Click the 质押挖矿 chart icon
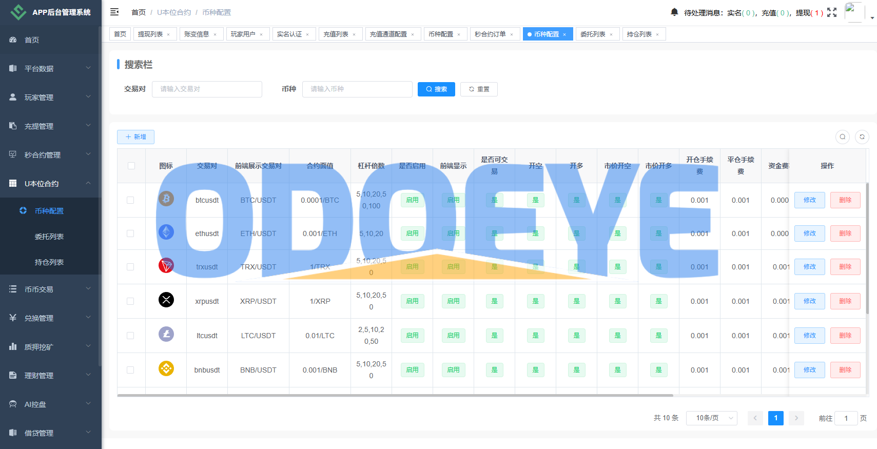Image resolution: width=877 pixels, height=449 pixels. tap(13, 346)
